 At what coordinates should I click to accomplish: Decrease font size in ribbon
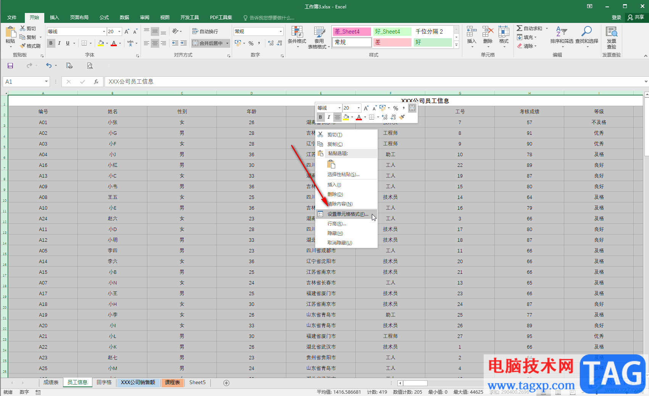(135, 32)
